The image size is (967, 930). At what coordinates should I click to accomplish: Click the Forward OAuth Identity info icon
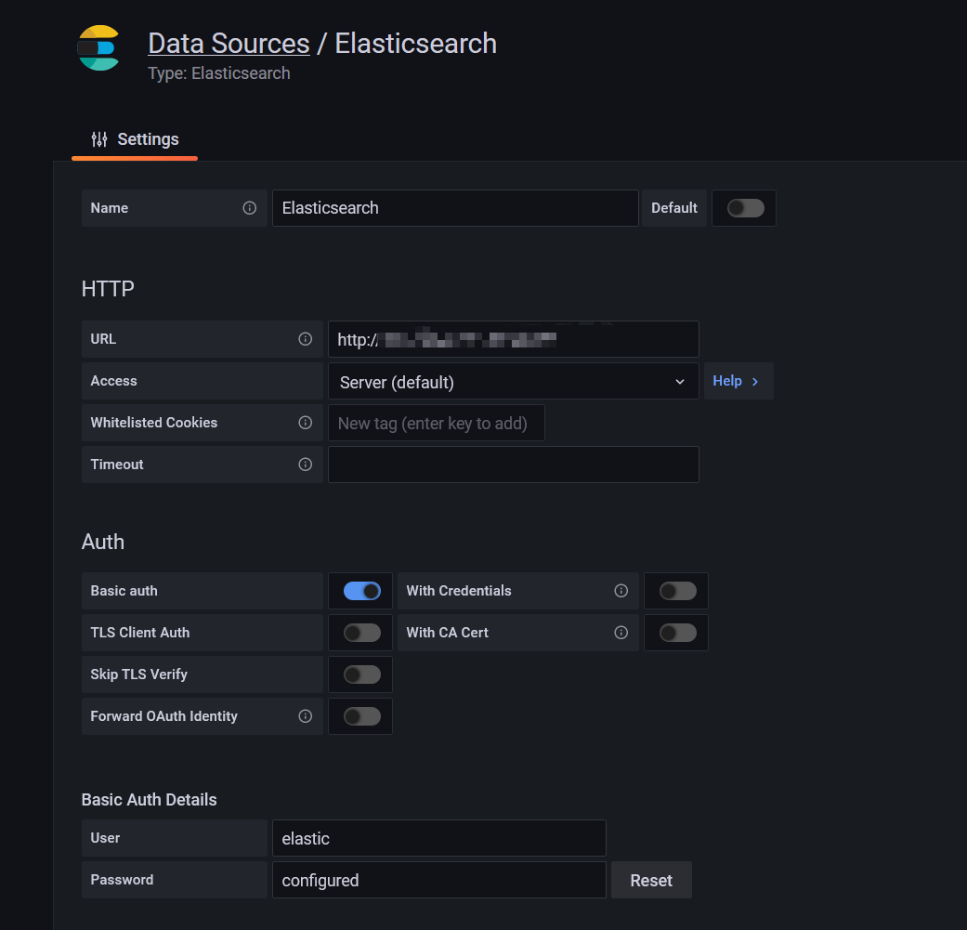click(305, 716)
